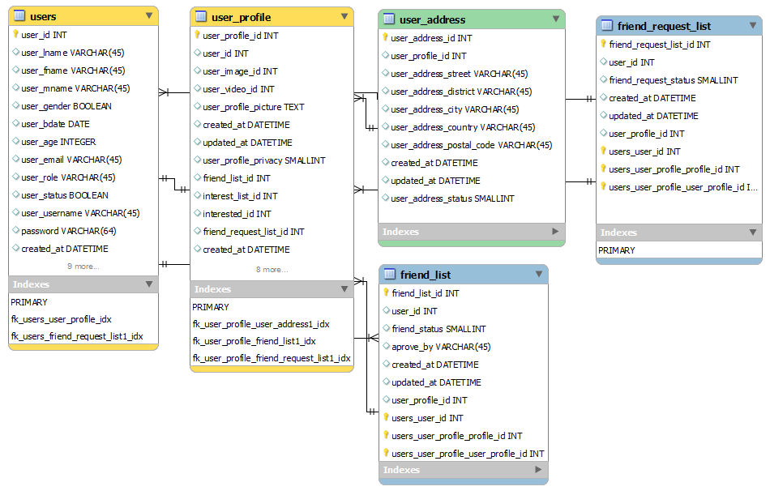Click the friend_request_list table title
This screenshot has width=770, height=495.
(x=664, y=26)
